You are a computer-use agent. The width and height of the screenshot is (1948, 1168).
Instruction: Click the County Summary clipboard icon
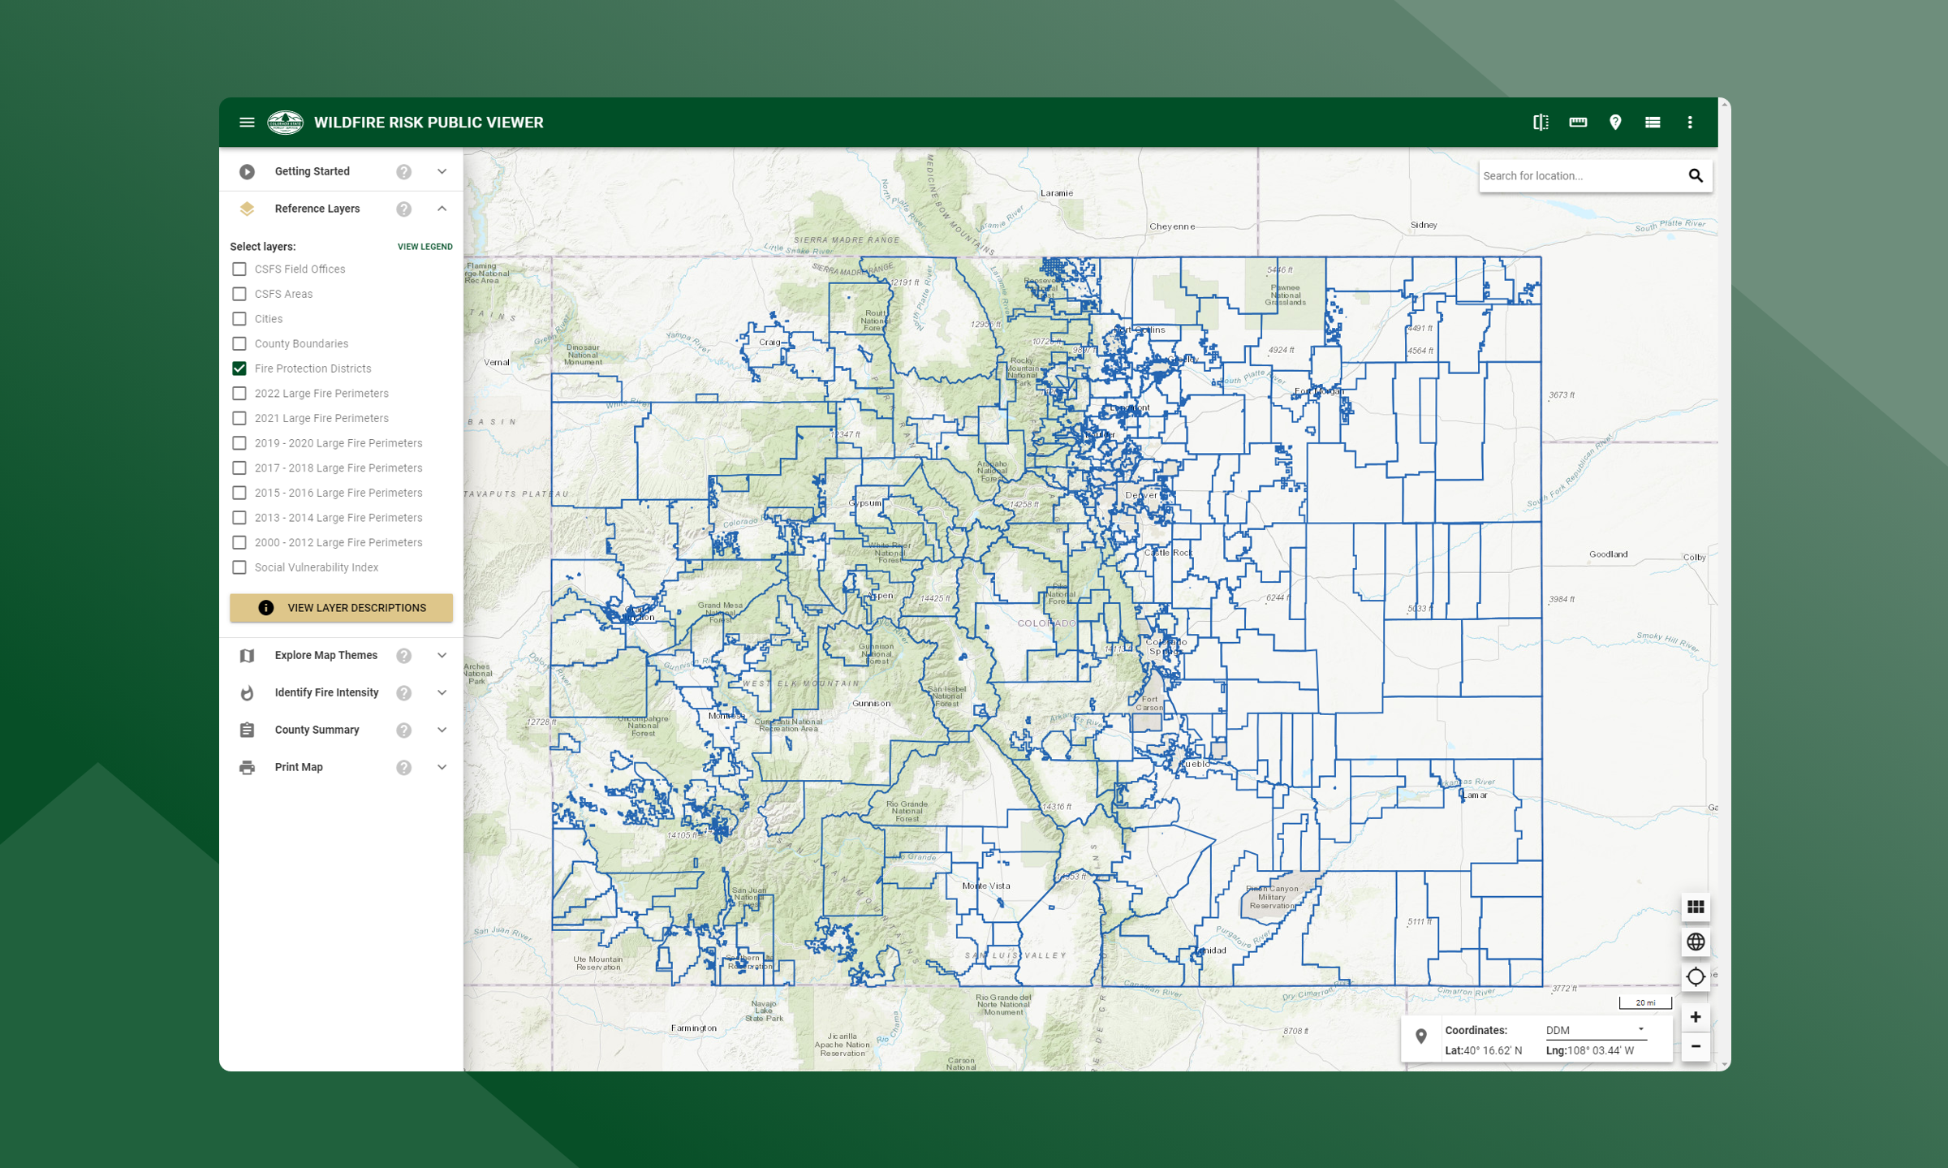click(247, 730)
